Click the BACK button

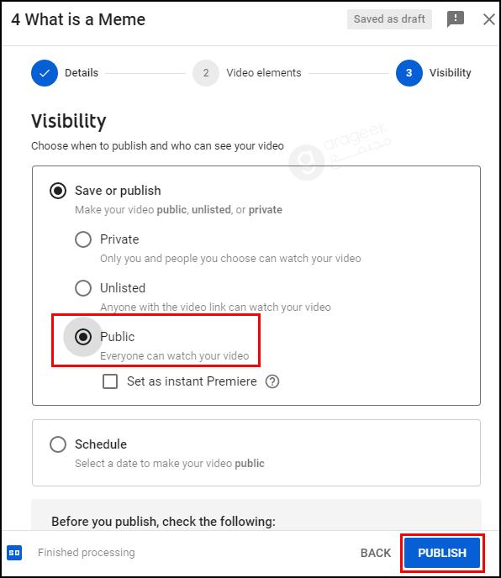click(376, 553)
